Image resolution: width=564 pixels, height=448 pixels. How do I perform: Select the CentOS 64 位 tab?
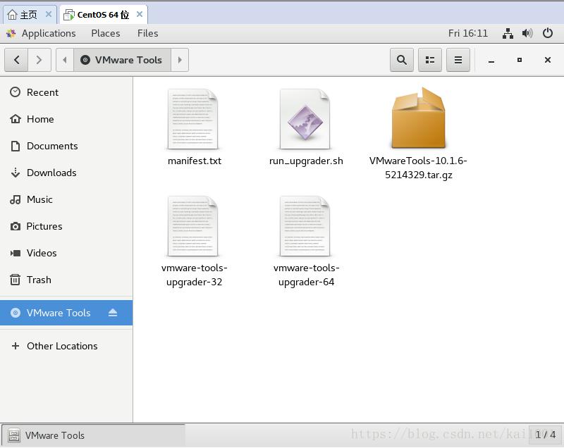click(x=104, y=15)
